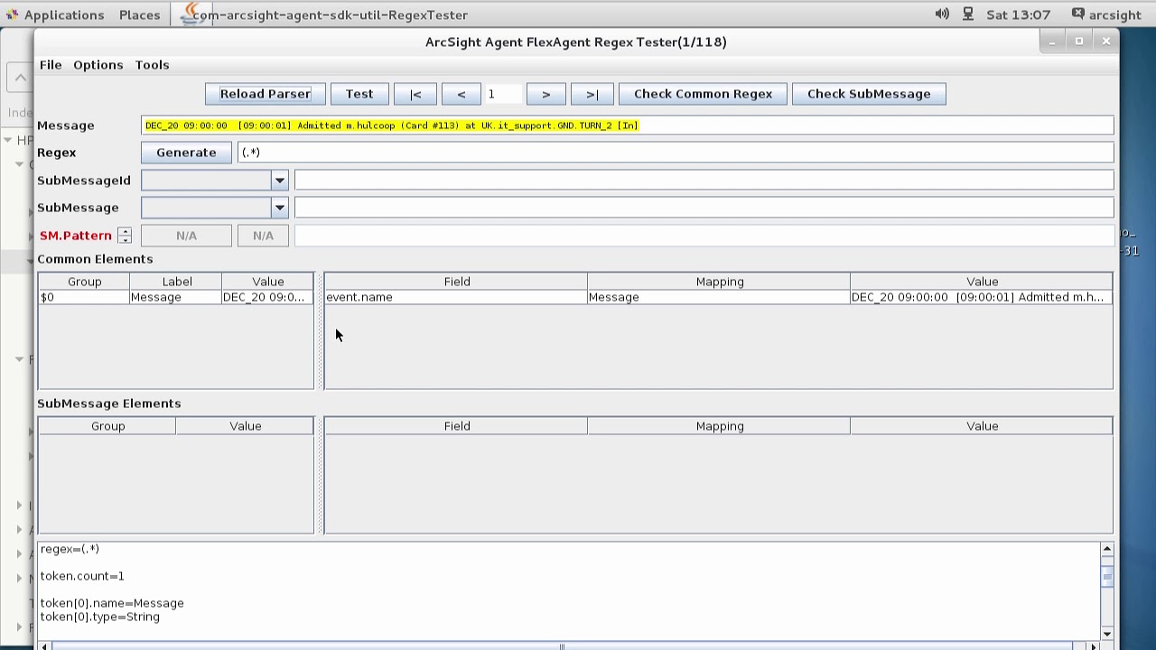Click Check Common Regex button
This screenshot has width=1156, height=650.
tap(703, 94)
